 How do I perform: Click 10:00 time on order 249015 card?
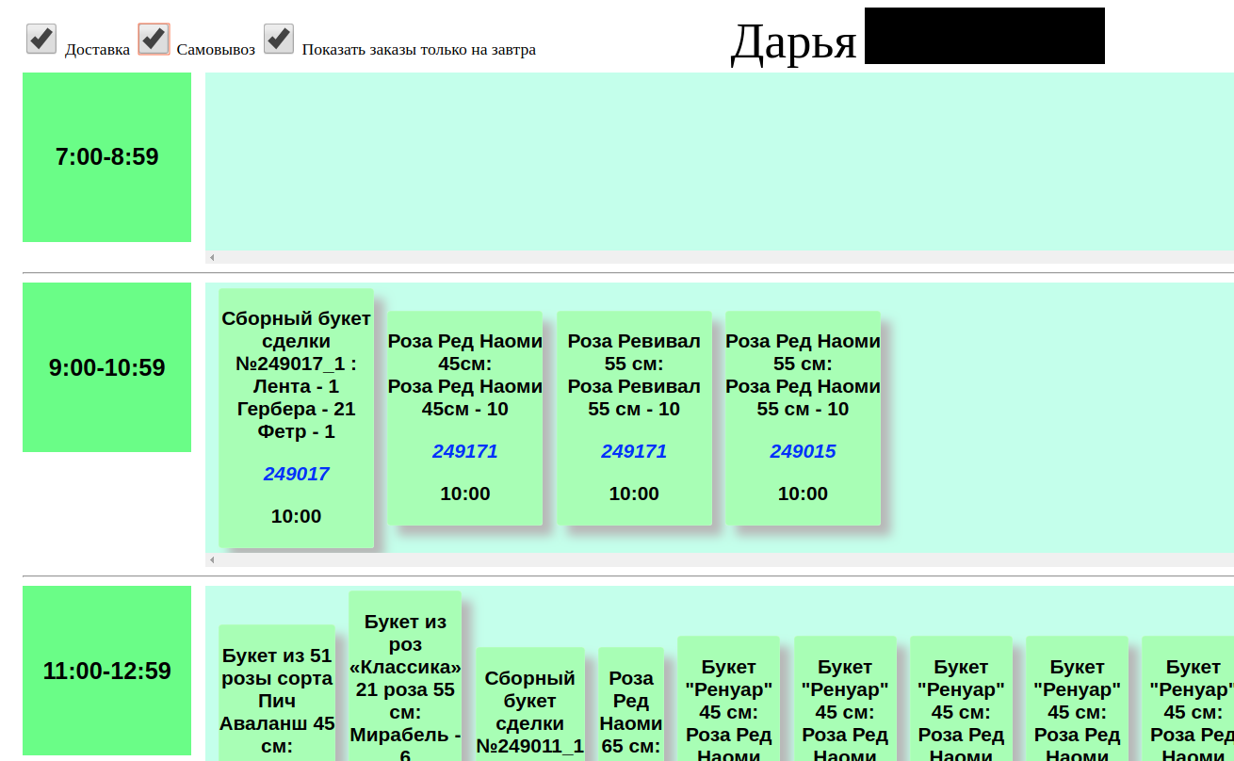pyautogui.click(x=803, y=494)
